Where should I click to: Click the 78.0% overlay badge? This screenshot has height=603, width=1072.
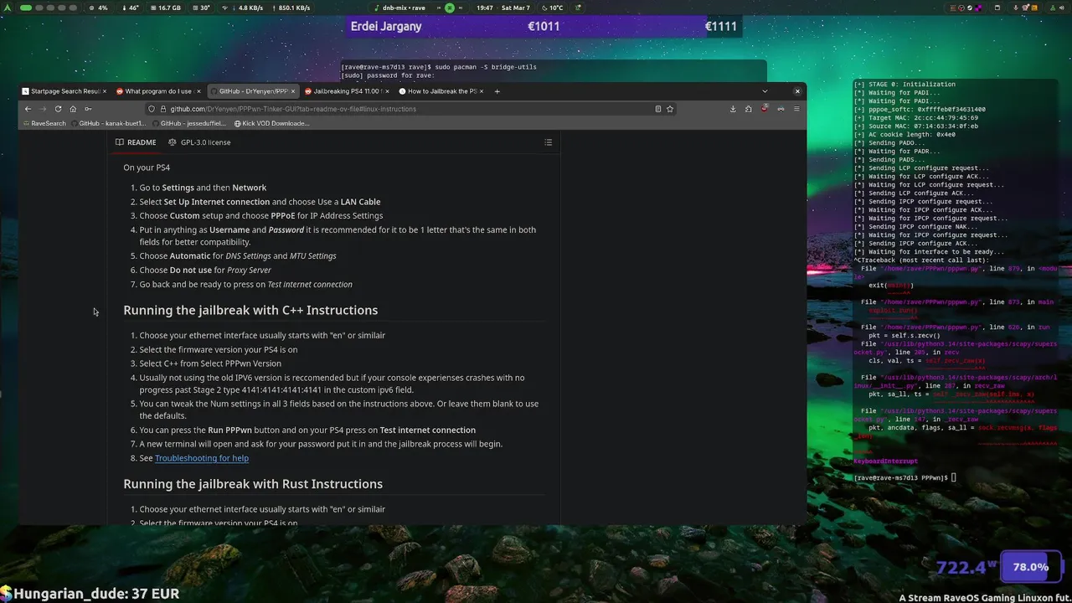(x=1030, y=567)
